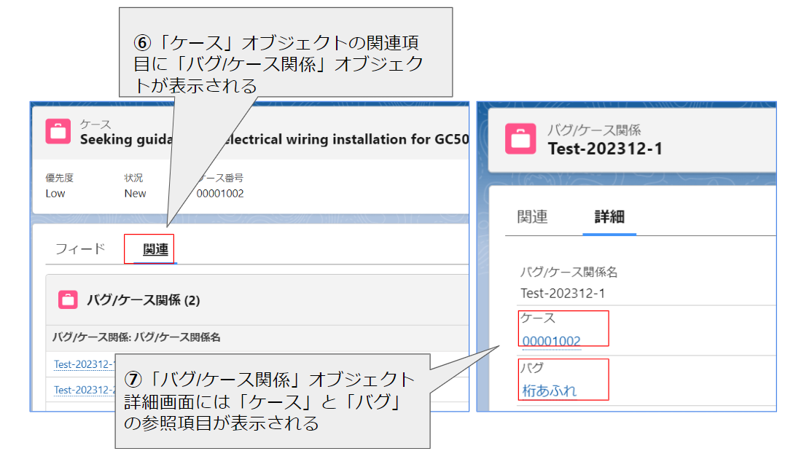
Task: Click the case number 00001002 in the header
Action: click(x=219, y=193)
